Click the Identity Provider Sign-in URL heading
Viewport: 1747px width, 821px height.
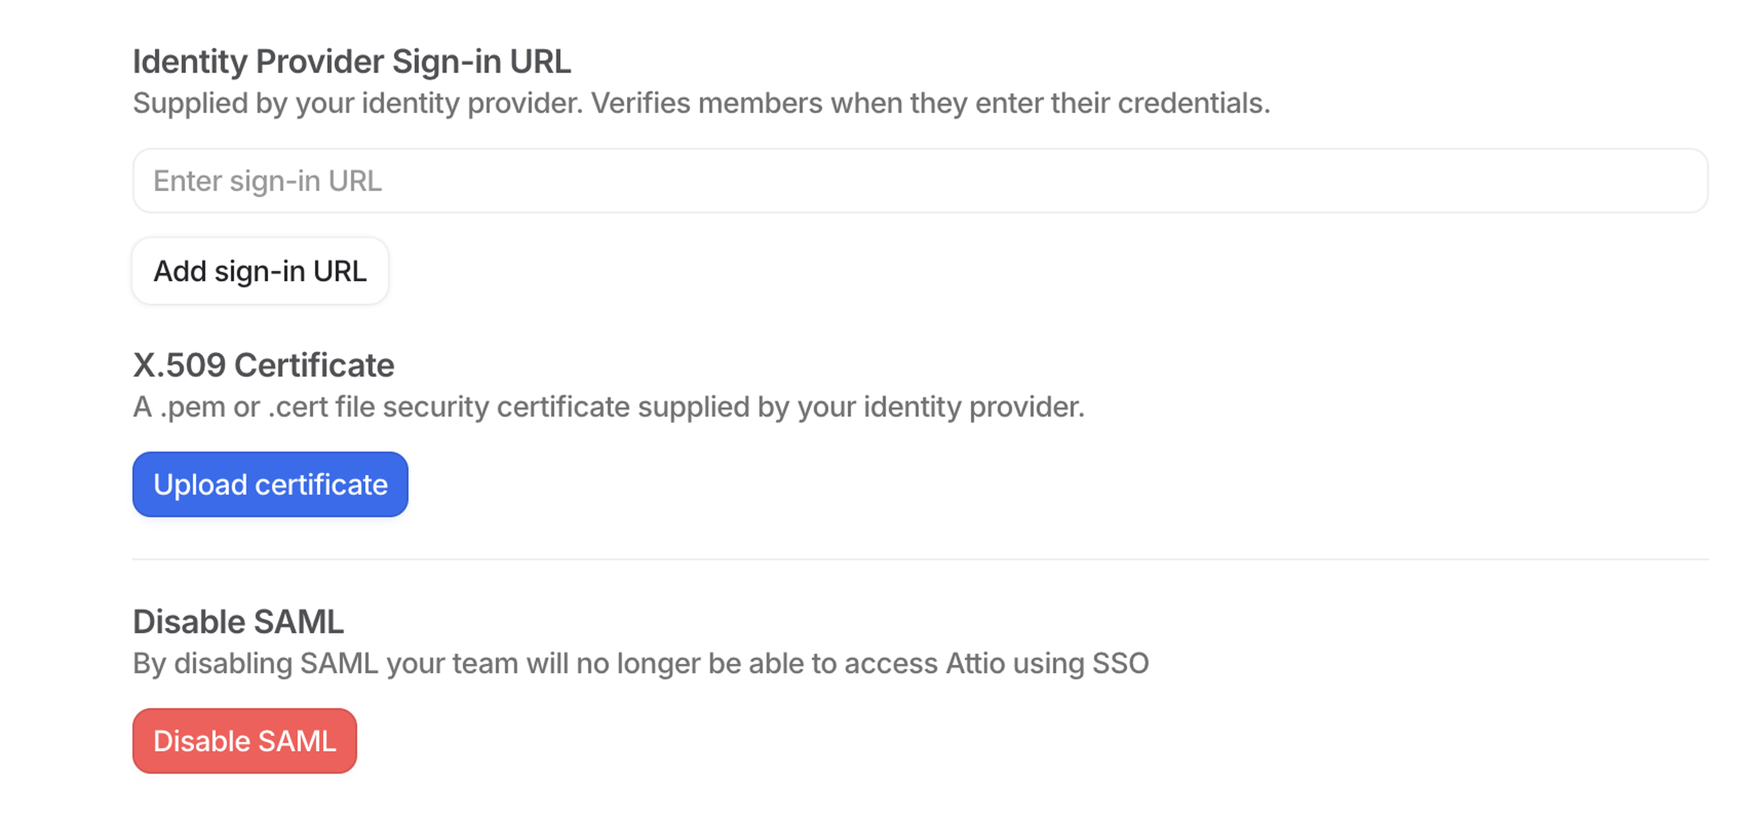pos(351,62)
